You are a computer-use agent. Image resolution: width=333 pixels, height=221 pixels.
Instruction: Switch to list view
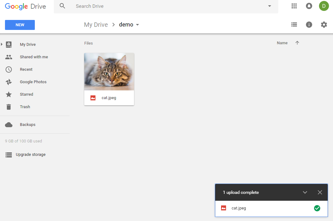pos(294,25)
